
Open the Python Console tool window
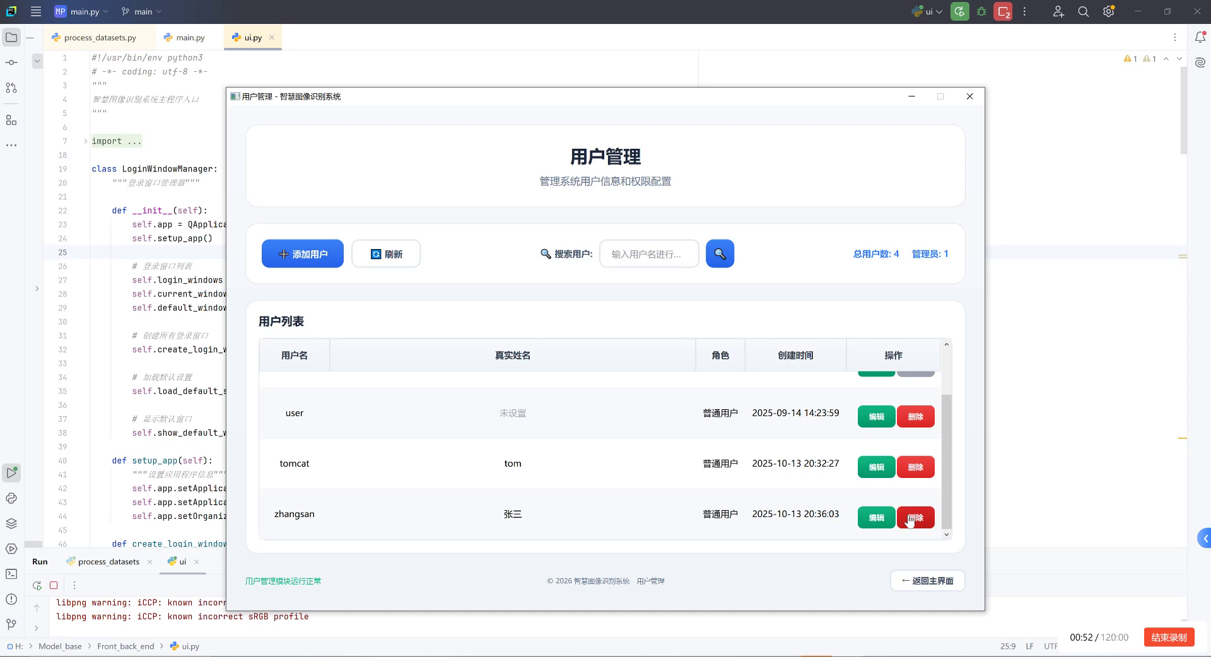pos(11,498)
